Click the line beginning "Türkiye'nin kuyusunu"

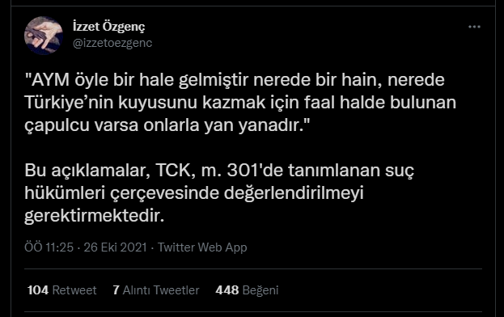point(240,103)
